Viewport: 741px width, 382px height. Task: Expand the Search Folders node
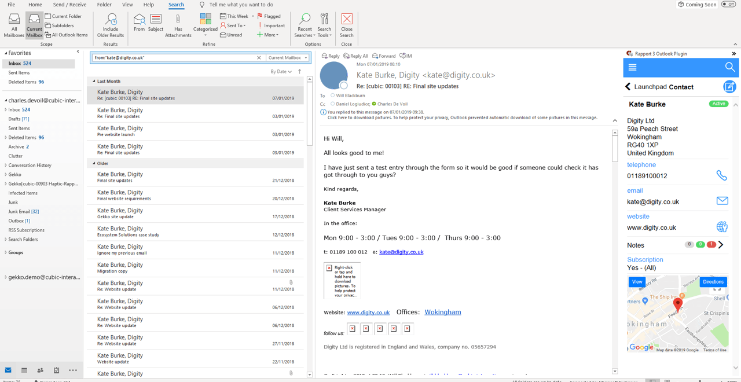[6, 240]
